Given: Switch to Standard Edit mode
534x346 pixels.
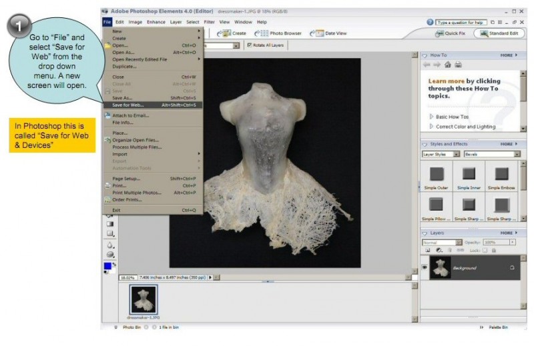Looking at the screenshot, I should [499, 33].
